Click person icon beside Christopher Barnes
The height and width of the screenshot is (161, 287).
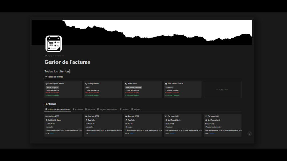(x=47, y=84)
